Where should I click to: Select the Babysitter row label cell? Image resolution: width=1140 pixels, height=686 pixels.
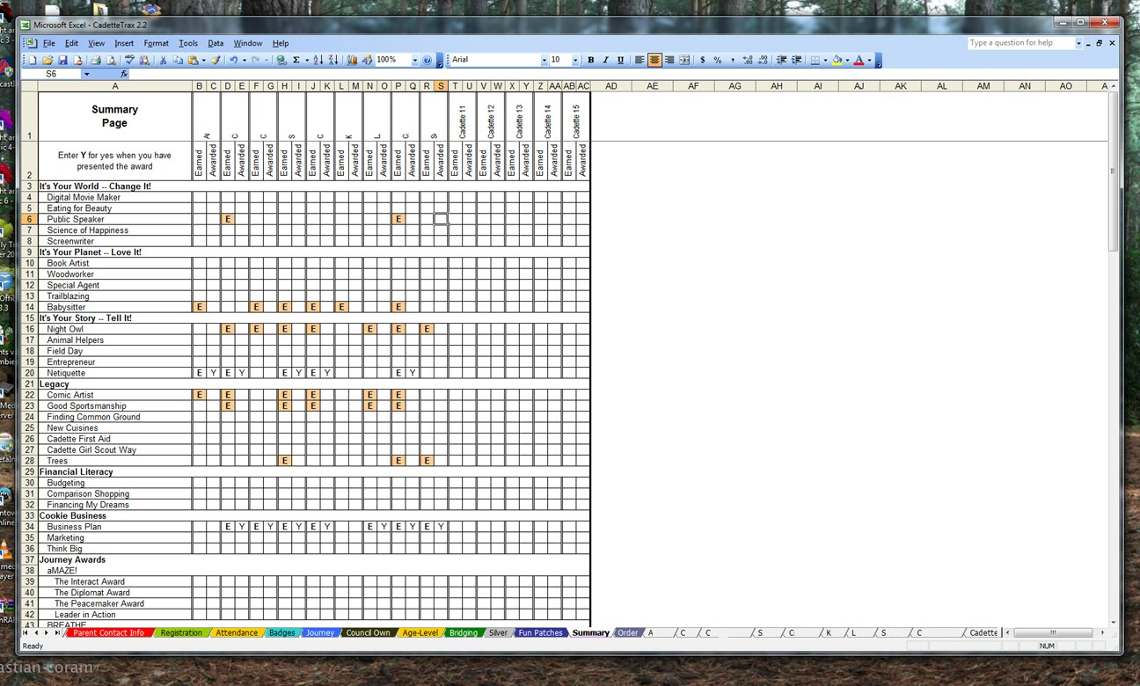coord(115,307)
